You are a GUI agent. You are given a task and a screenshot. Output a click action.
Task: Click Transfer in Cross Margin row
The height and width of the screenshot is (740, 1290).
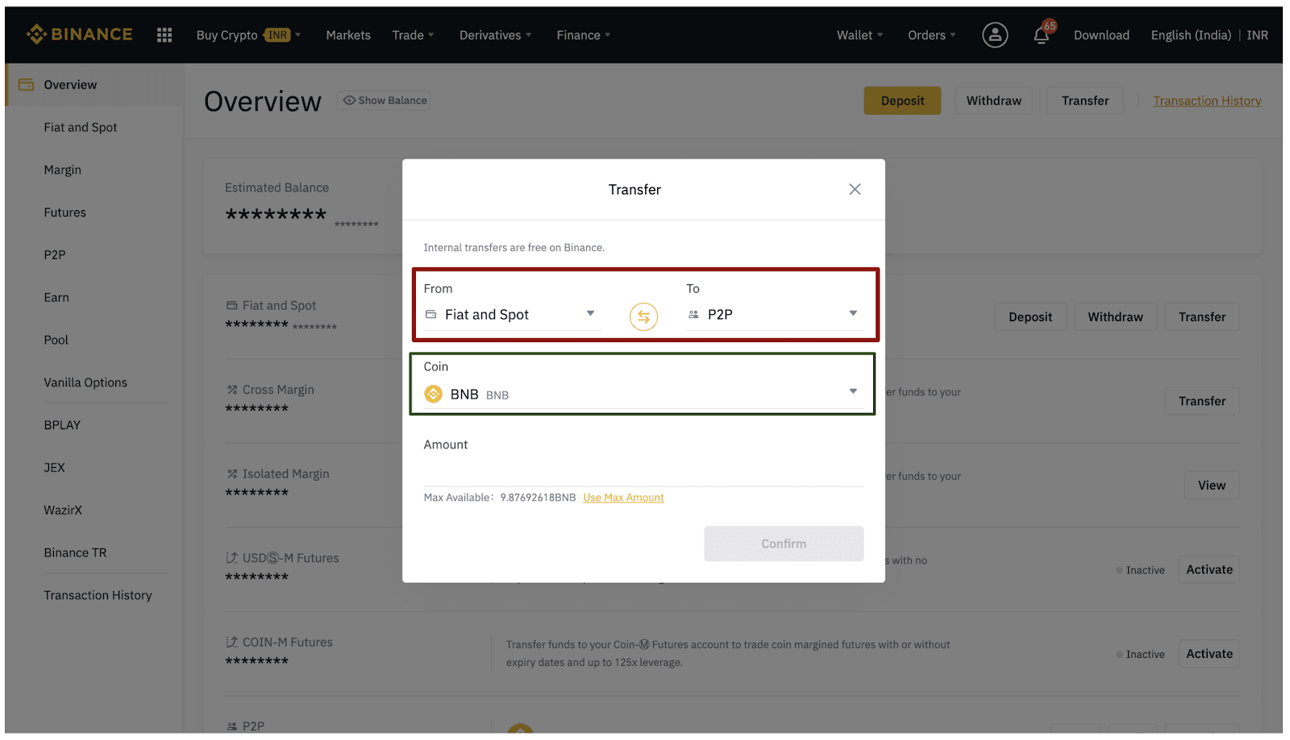point(1202,401)
